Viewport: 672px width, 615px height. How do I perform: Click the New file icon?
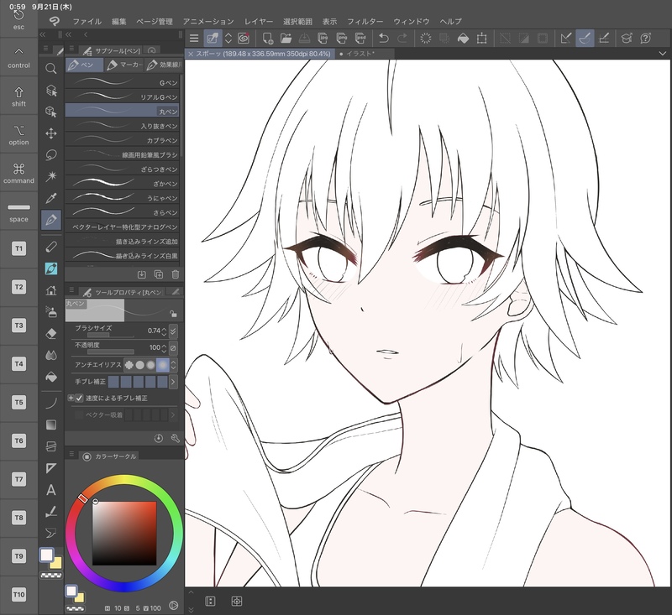pyautogui.click(x=268, y=39)
